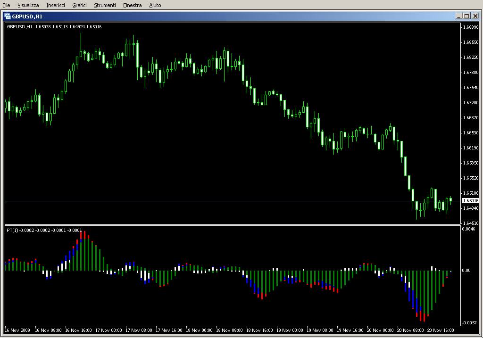Open the Visualizza menu
The width and height of the screenshot is (483, 338).
[28, 5]
